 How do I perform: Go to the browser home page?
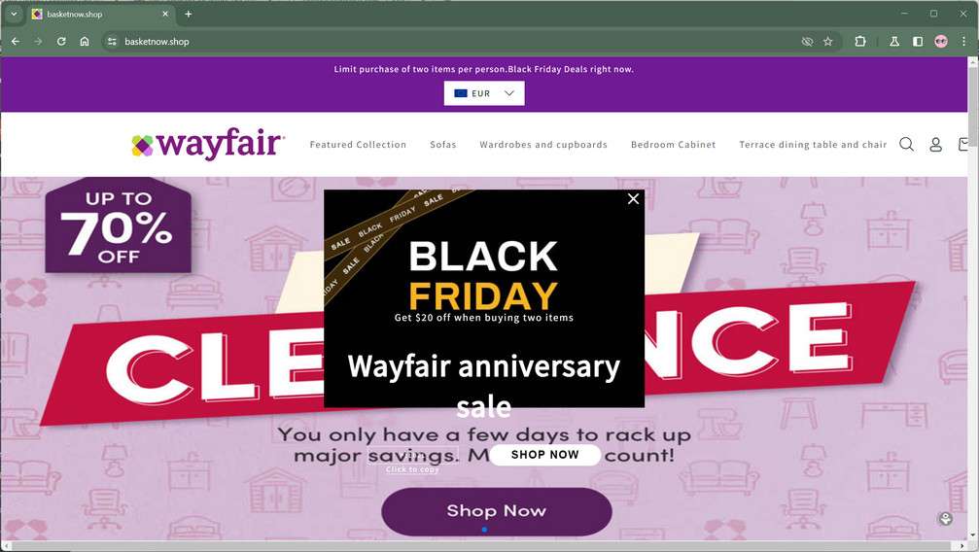(x=85, y=41)
